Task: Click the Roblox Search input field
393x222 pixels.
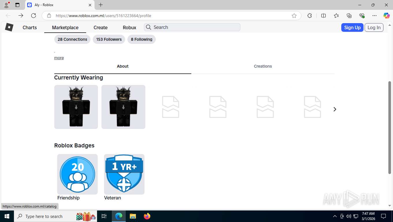Action: pos(192,27)
